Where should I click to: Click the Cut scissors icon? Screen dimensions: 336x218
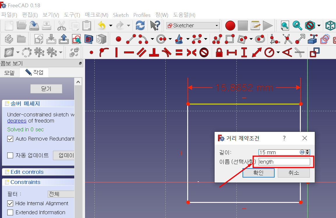tap(62, 26)
